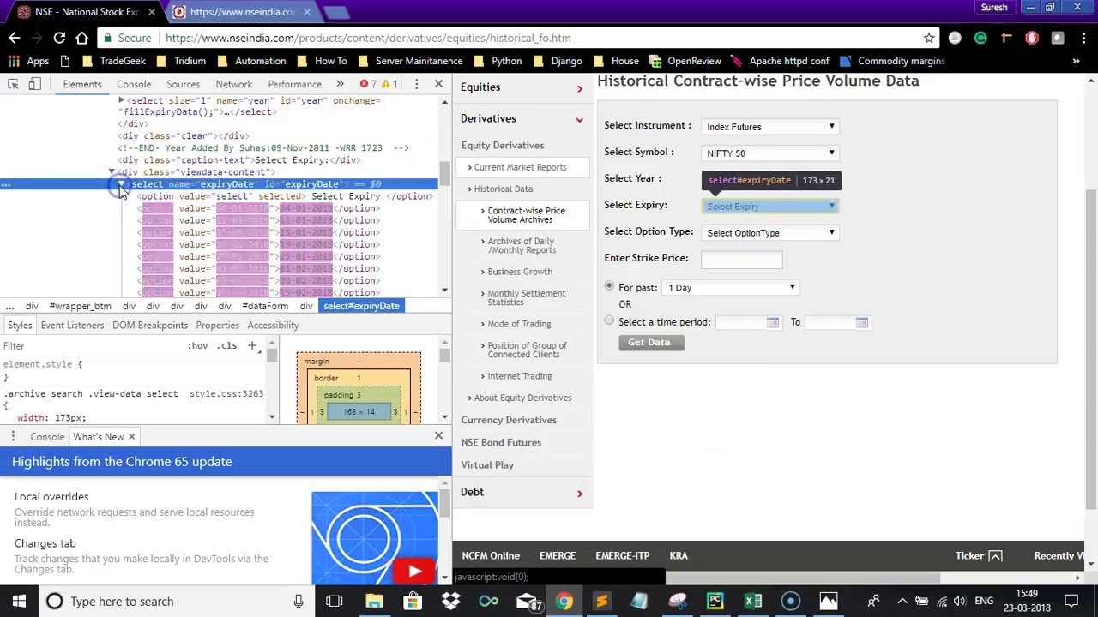This screenshot has width=1098, height=617.
Task: Click the Enter Strike Price field
Action: coord(741,258)
